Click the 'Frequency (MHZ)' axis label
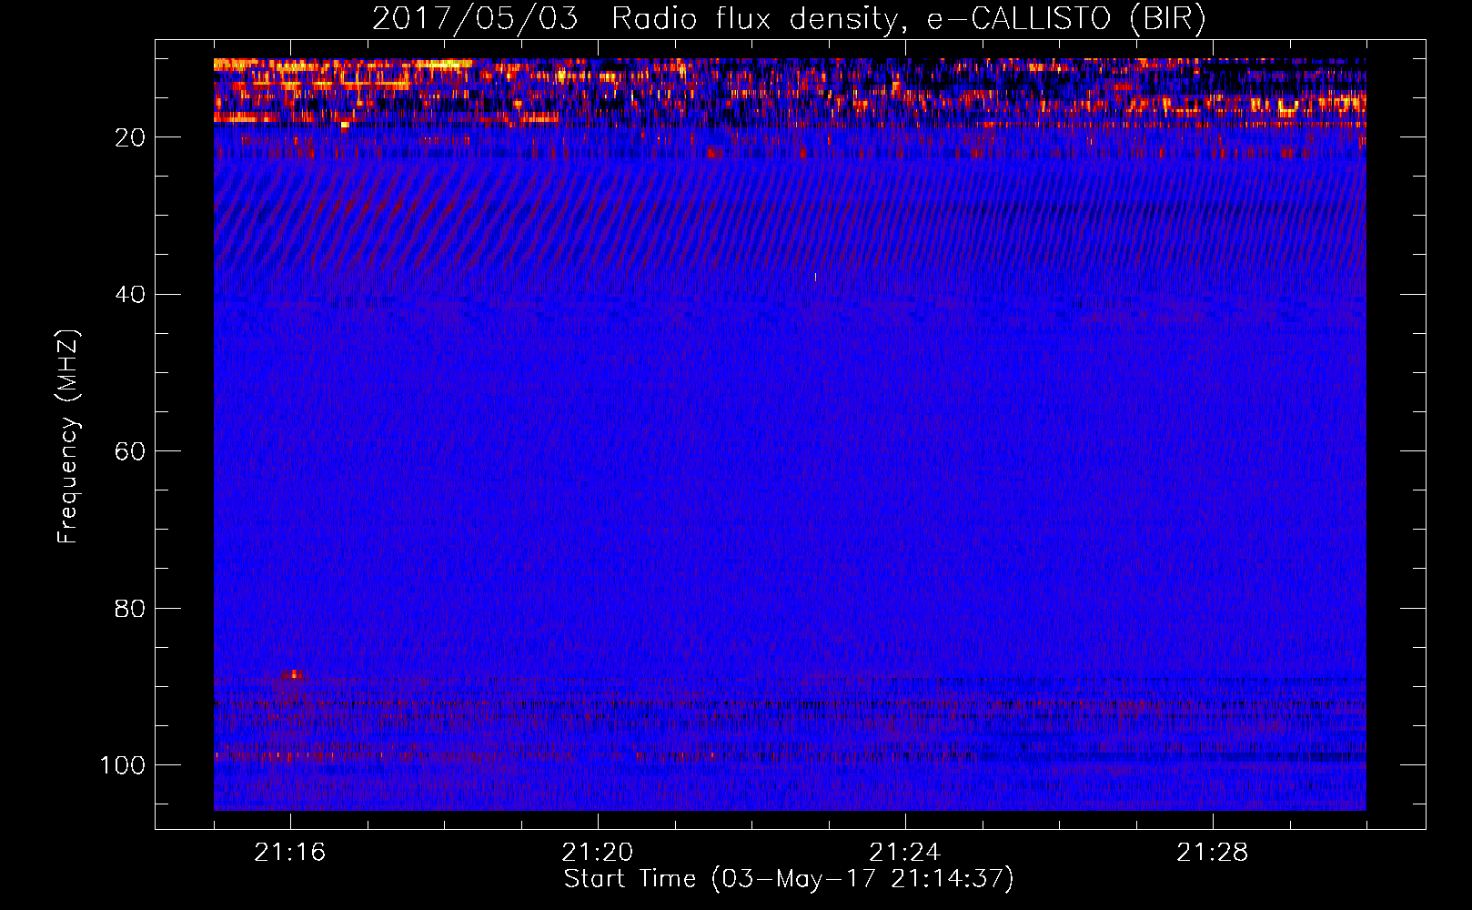The image size is (1472, 910). coord(68,437)
